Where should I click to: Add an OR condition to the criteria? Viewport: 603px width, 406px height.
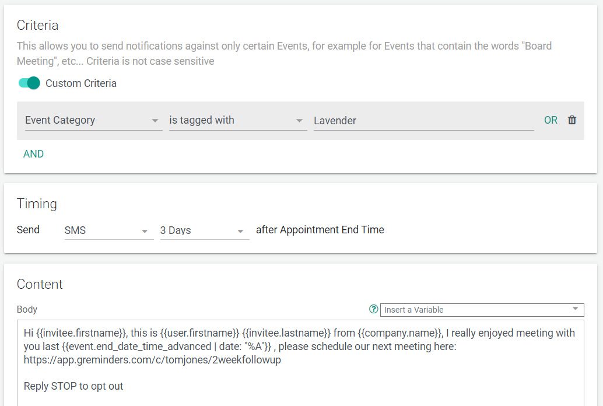551,120
